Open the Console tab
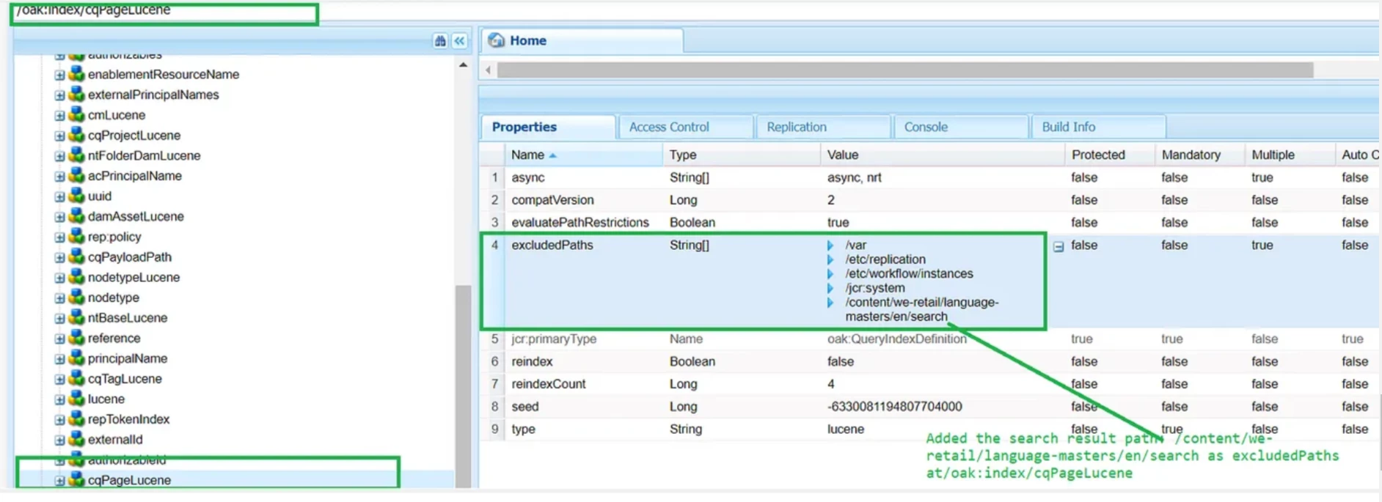 pyautogui.click(x=961, y=127)
